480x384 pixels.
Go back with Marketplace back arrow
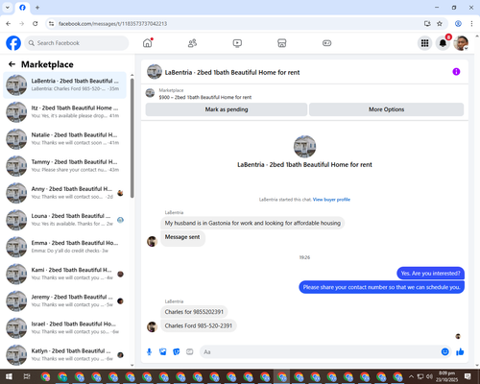click(12, 64)
